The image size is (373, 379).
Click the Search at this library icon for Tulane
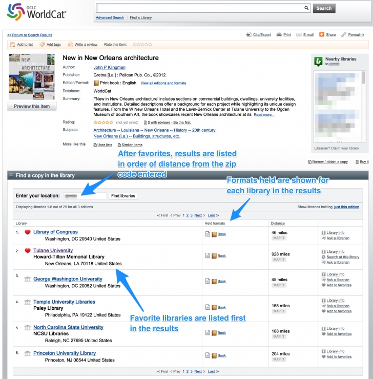[323, 257]
